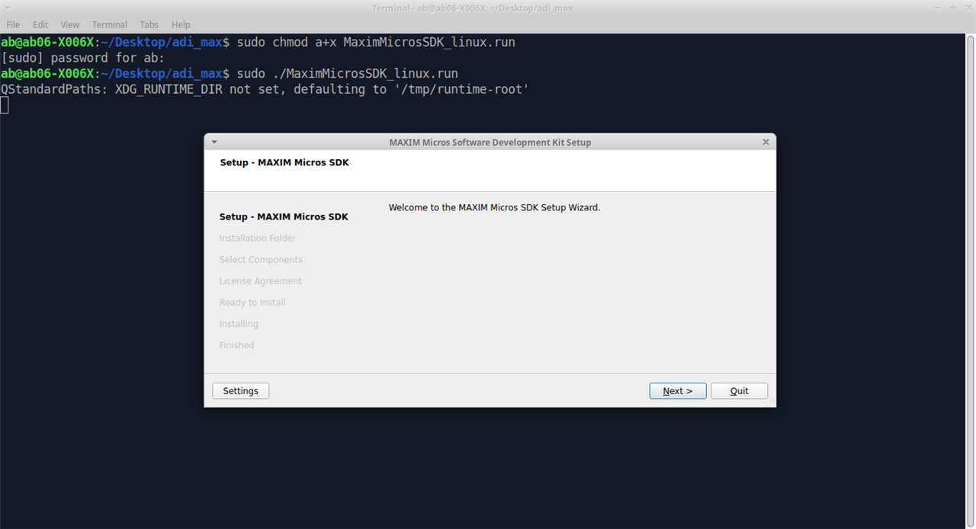Click the QStandardPaths warning line
Screen dimensions: 976x529
[265, 89]
